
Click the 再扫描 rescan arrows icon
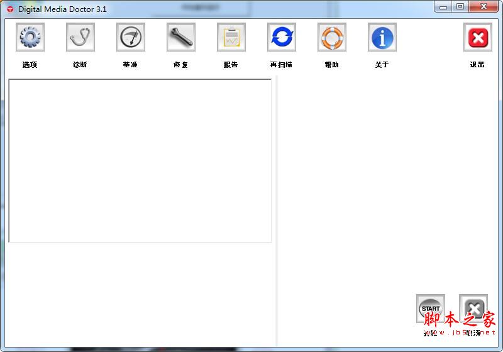282,37
